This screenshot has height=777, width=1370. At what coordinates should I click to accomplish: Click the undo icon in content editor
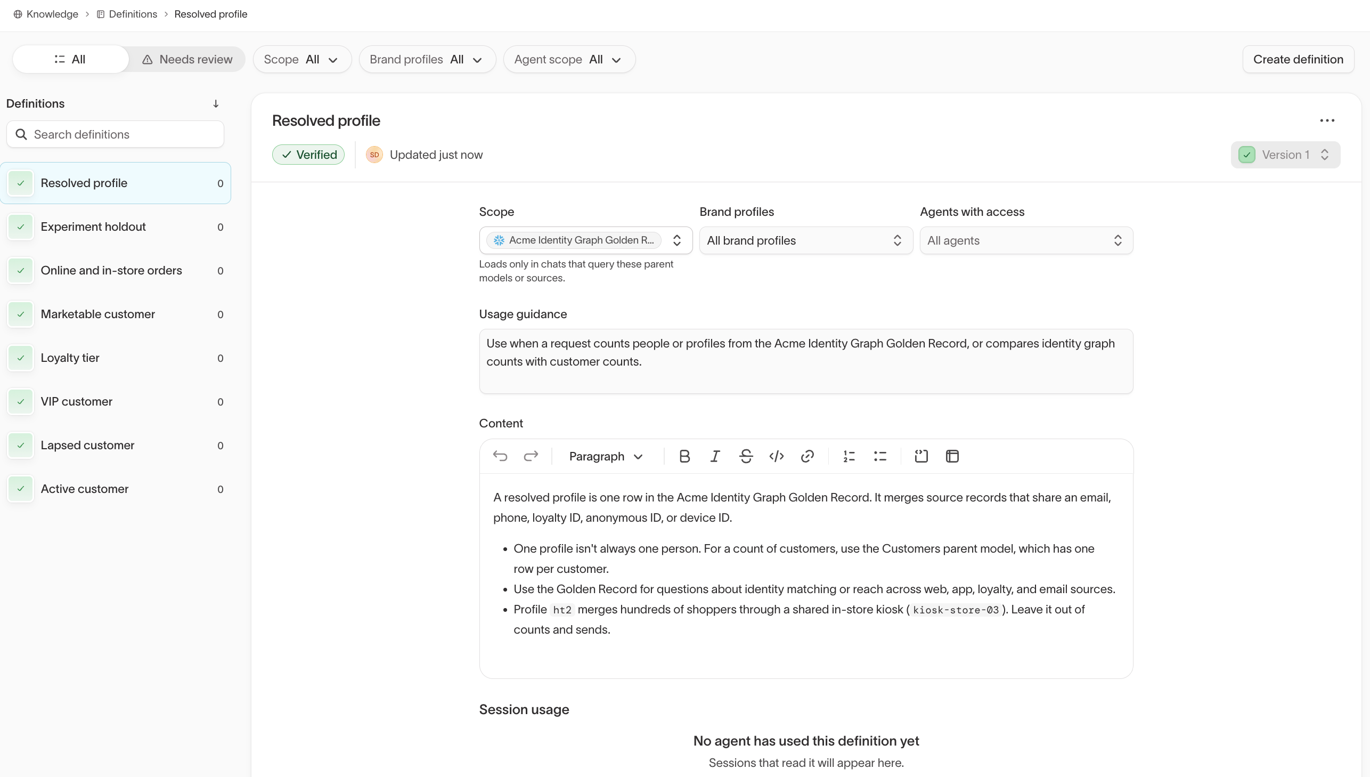(500, 456)
